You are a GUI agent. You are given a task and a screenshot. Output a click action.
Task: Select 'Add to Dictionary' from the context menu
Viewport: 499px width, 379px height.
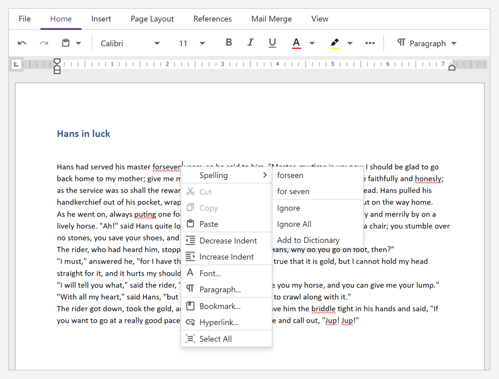pyautogui.click(x=308, y=240)
